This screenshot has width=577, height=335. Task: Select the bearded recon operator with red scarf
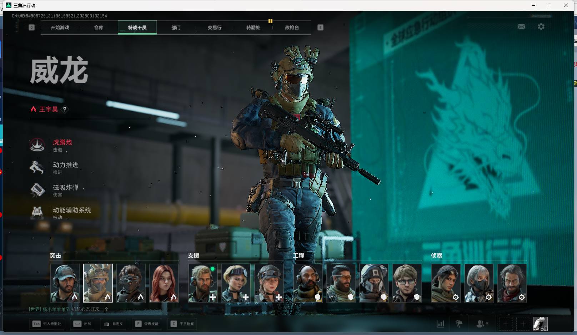tap(512, 283)
